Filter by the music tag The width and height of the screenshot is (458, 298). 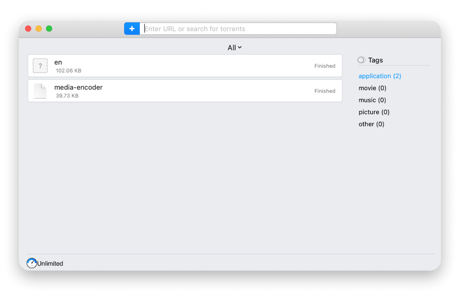[x=372, y=100]
